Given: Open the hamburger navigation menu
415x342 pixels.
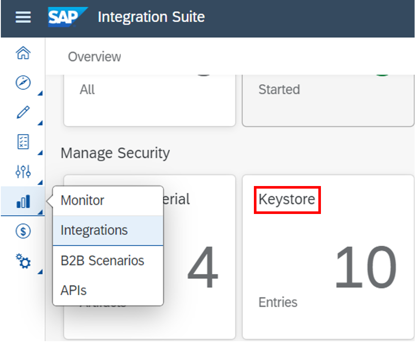Looking at the screenshot, I should pos(23,18).
